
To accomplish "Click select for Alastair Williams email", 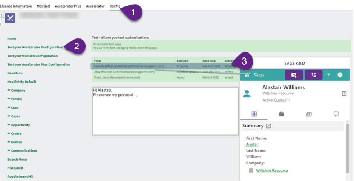I will pyautogui.click(x=229, y=66).
